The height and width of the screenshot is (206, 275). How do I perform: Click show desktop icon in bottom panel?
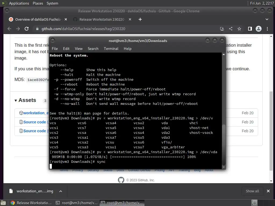pyautogui.click(x=3, y=203)
